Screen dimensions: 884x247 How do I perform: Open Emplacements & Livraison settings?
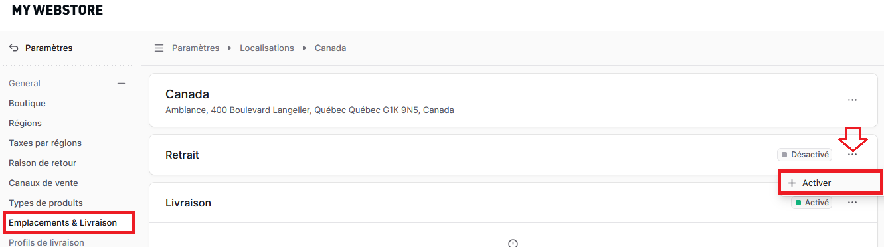point(62,222)
